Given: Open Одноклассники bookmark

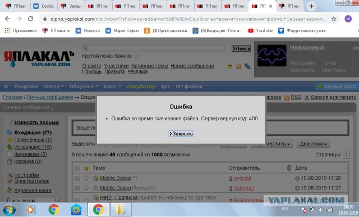Looking at the screenshot, I should [165, 30].
